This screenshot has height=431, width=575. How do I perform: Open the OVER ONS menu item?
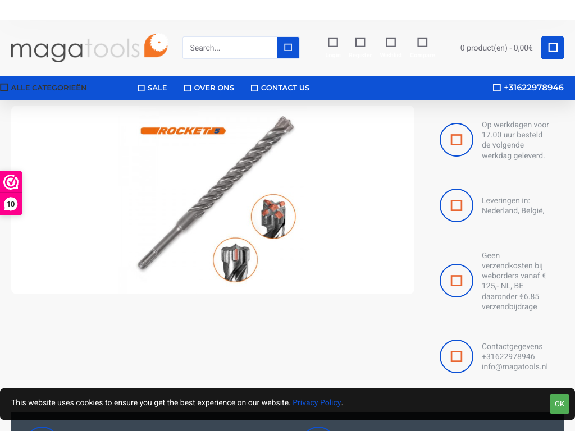[x=209, y=88]
